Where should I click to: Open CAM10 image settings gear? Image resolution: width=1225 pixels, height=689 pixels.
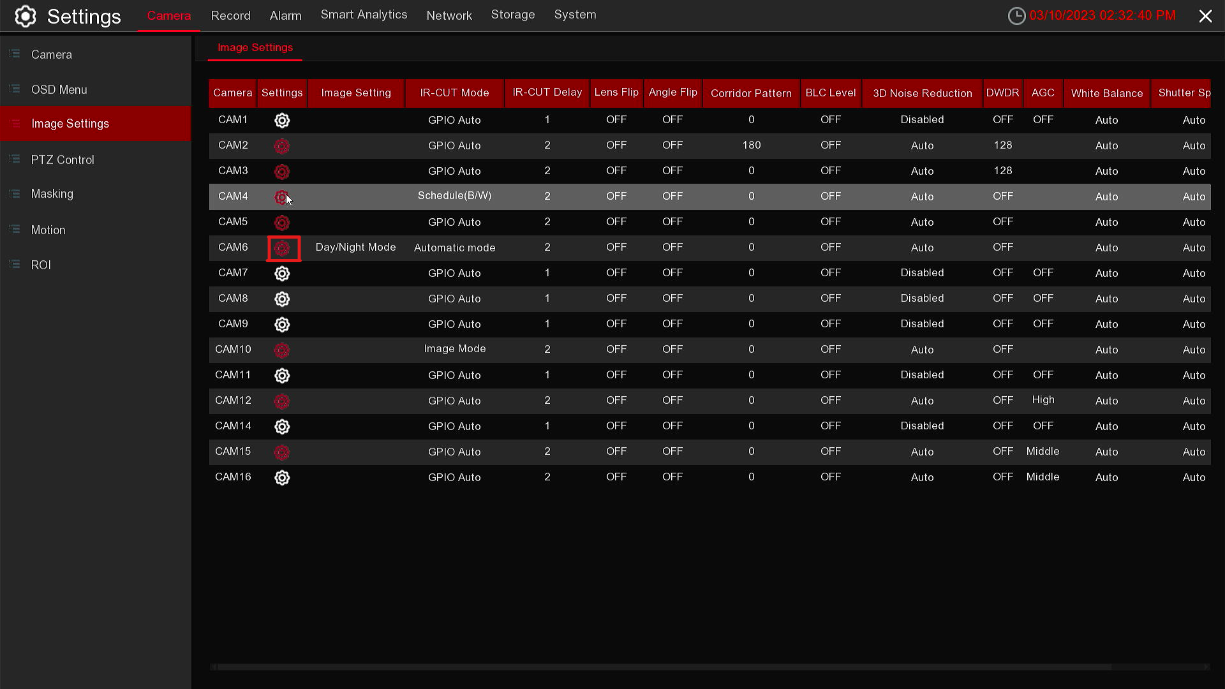click(282, 350)
